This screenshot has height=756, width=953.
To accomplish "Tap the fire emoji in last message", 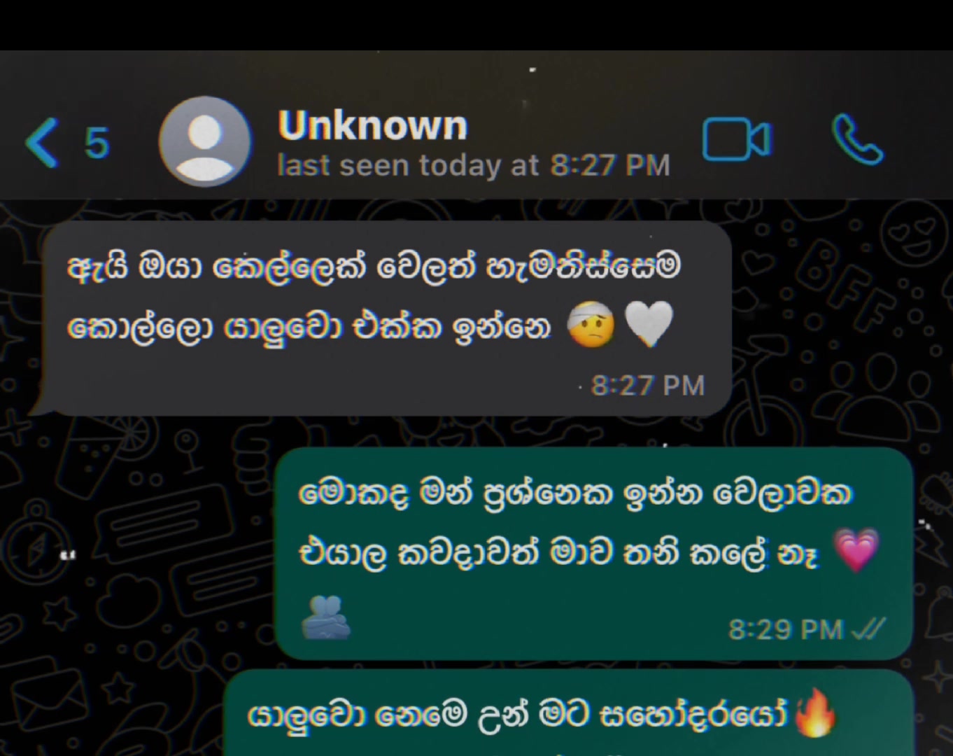I will pos(815,713).
